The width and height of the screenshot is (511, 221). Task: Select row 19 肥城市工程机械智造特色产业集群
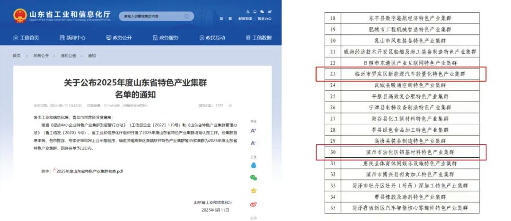click(x=402, y=29)
